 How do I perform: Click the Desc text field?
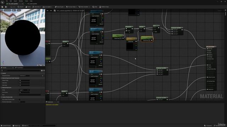click(x=30, y=95)
